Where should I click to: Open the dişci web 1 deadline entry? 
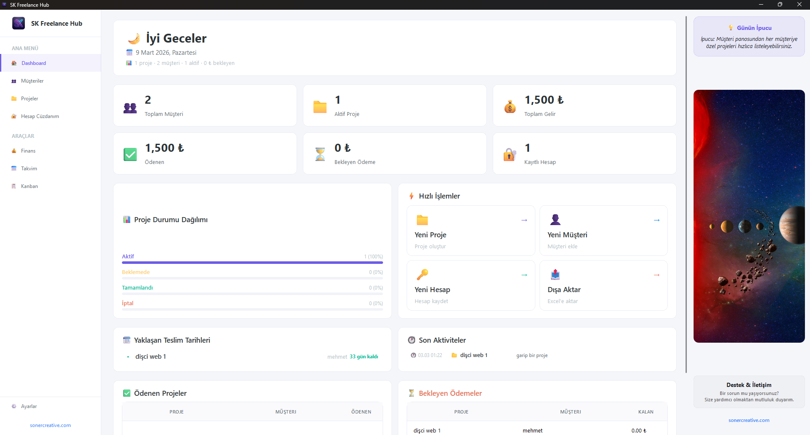pos(151,356)
